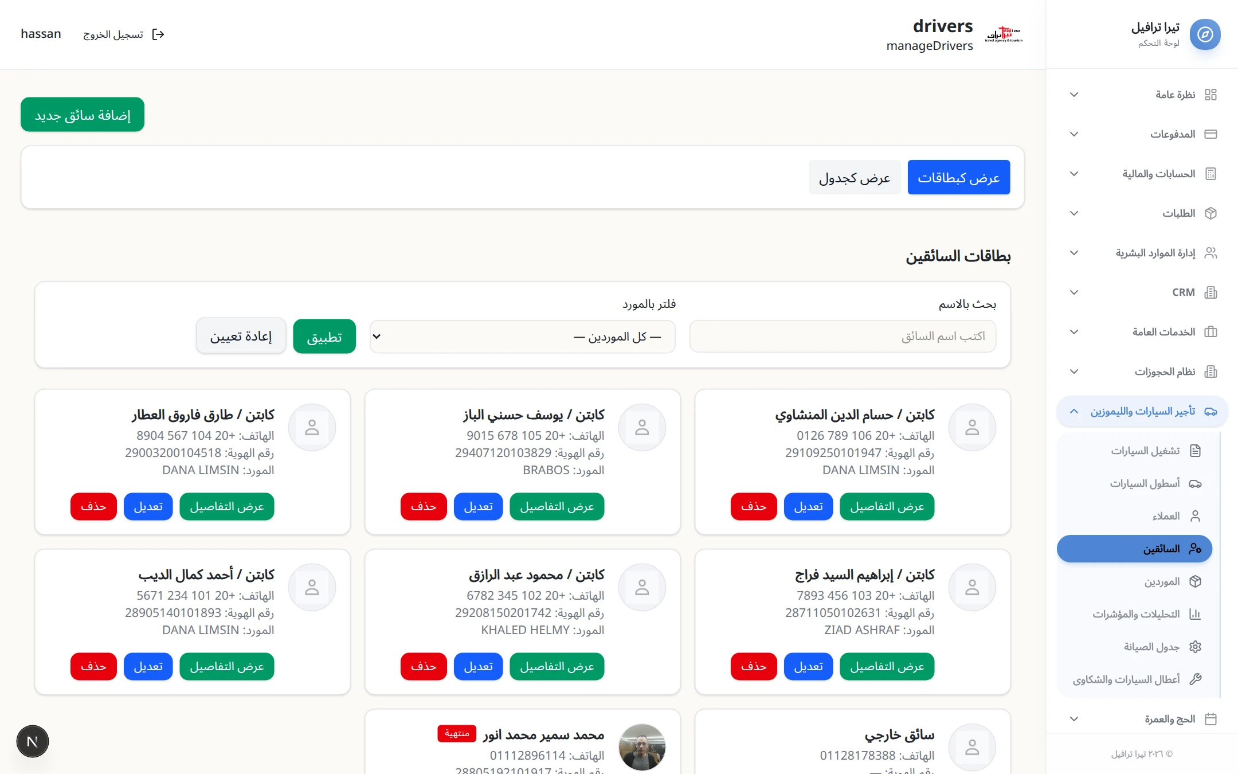Expand the نظرة عامة section chevron
Image resolution: width=1238 pixels, height=774 pixels.
pyautogui.click(x=1074, y=95)
